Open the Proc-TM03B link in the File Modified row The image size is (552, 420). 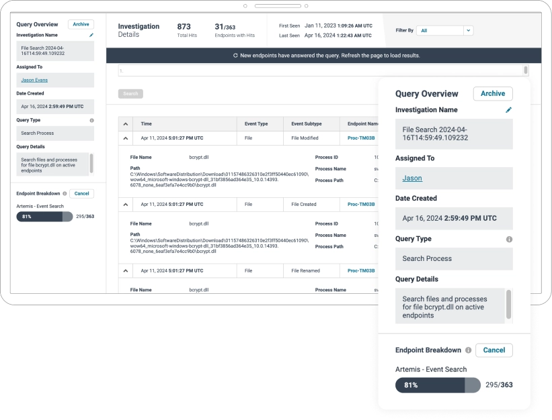(x=361, y=138)
